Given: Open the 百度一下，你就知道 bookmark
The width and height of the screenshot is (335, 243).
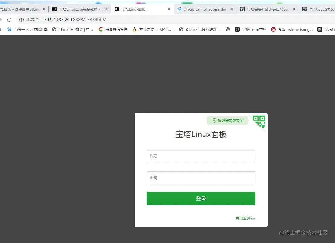Looking at the screenshot, I should click(x=27, y=29).
